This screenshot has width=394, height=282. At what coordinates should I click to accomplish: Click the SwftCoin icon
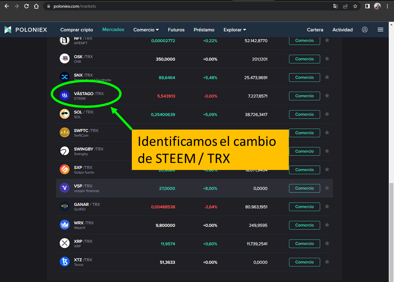tap(64, 133)
